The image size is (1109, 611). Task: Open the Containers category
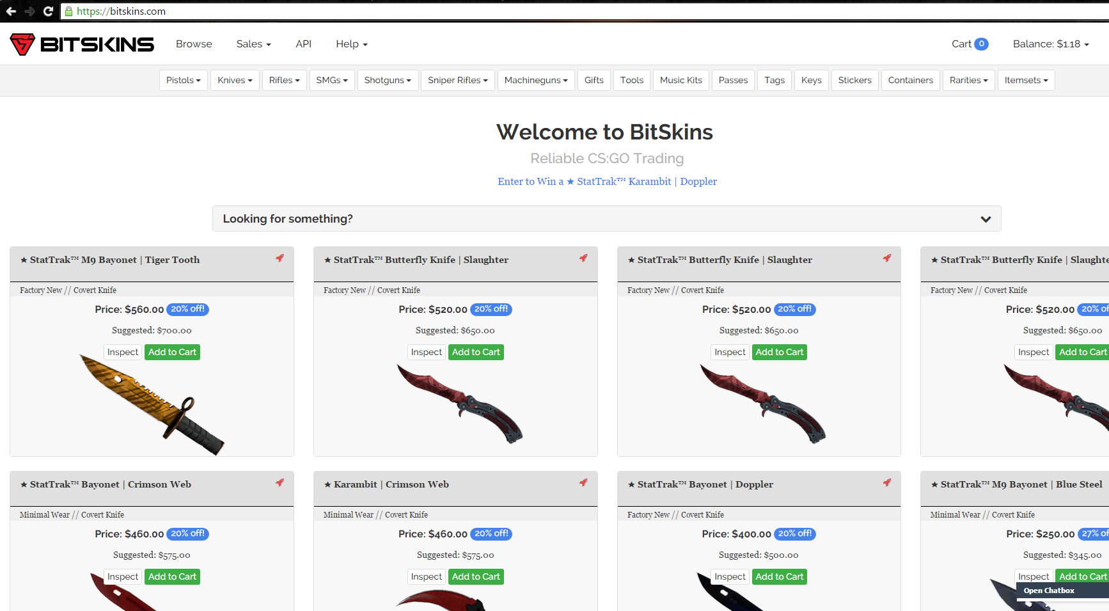pos(911,80)
